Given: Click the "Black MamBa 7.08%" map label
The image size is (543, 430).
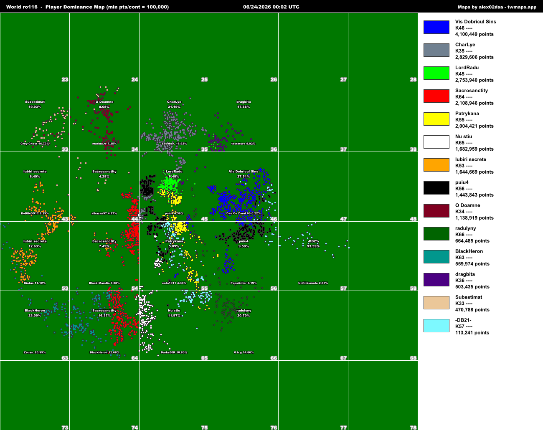Looking at the screenshot, I should [104, 283].
